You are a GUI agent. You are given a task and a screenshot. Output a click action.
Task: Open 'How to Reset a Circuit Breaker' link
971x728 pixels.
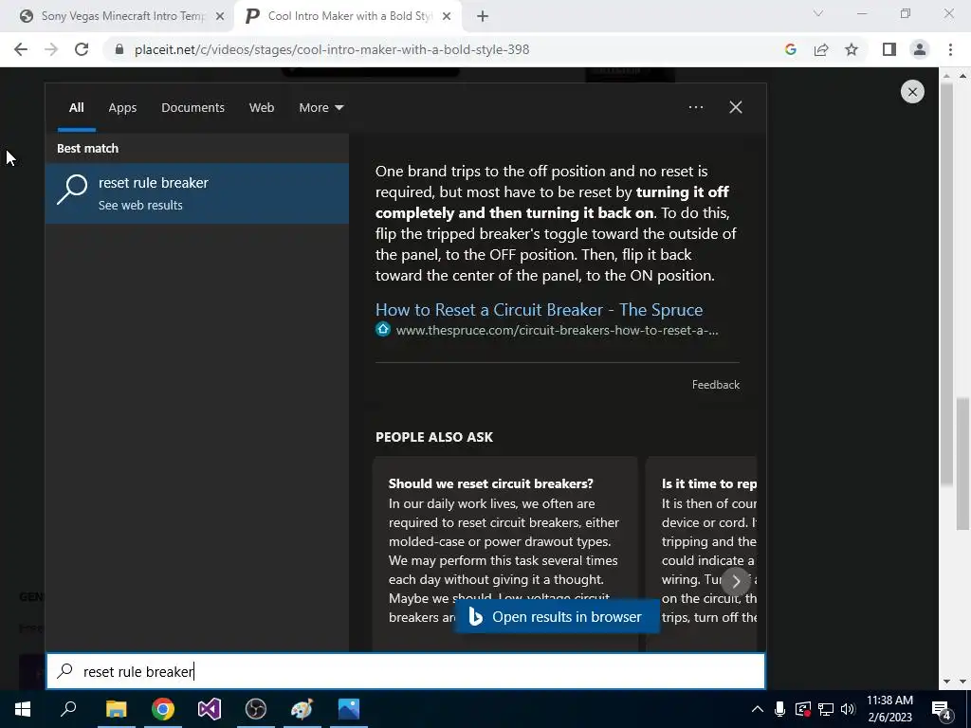pyautogui.click(x=539, y=310)
